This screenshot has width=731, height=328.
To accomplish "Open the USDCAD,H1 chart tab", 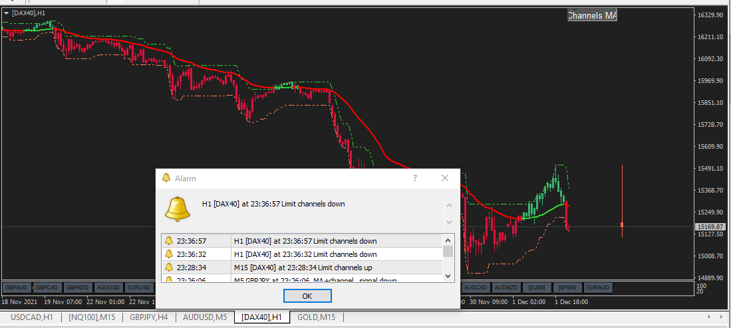I will pyautogui.click(x=32, y=317).
